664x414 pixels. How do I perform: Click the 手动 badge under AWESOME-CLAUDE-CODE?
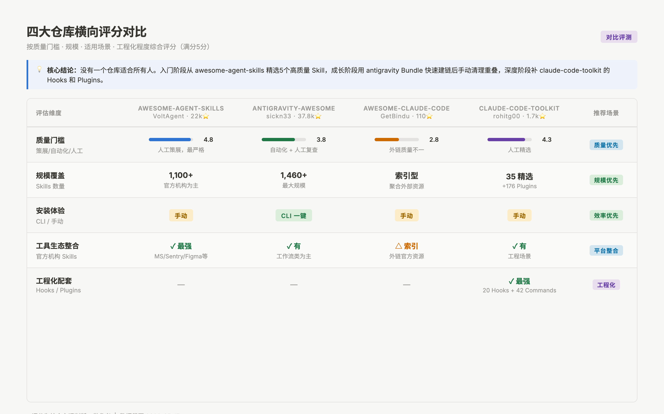click(406, 215)
